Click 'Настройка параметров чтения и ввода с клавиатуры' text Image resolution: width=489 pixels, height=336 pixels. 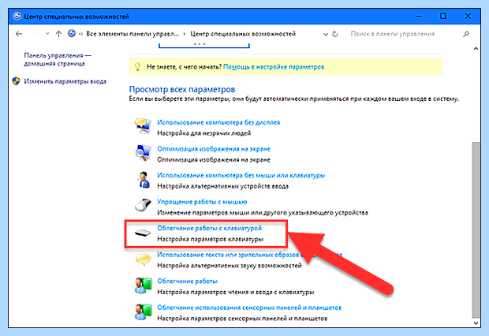[x=236, y=293]
